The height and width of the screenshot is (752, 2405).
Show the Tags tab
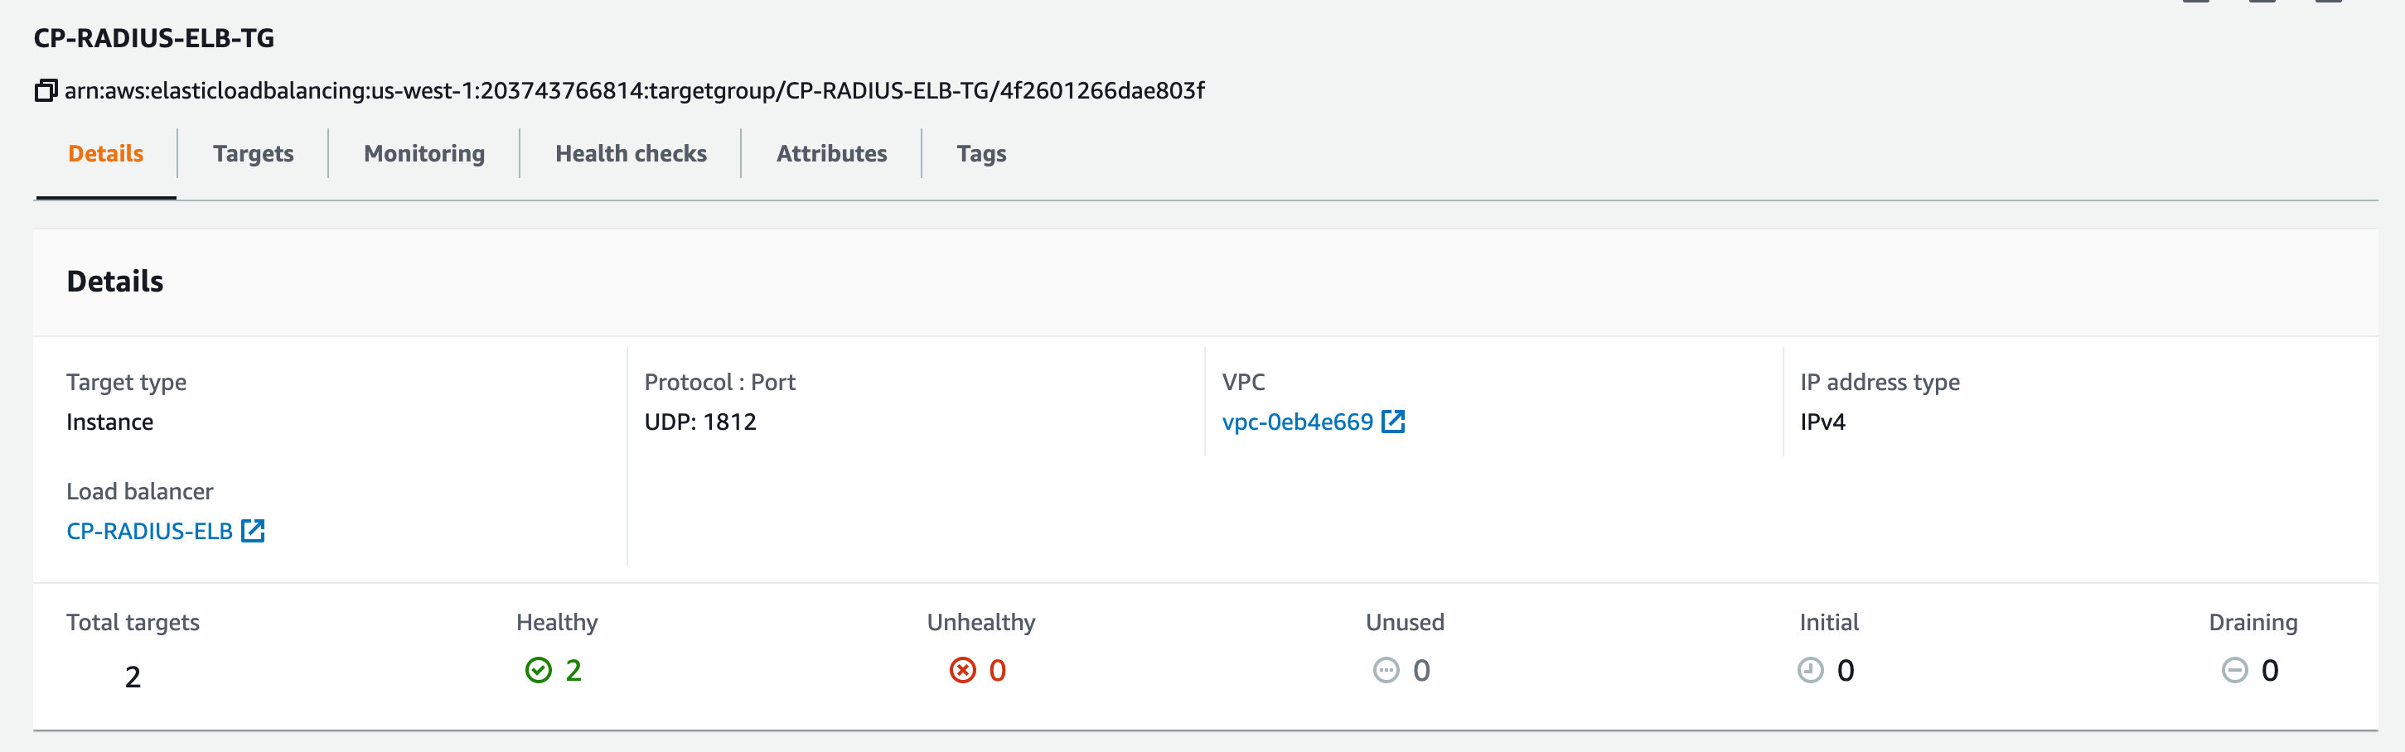click(980, 154)
